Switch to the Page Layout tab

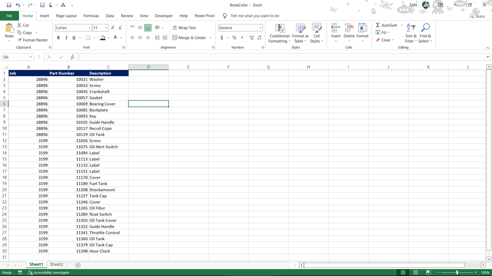point(66,16)
